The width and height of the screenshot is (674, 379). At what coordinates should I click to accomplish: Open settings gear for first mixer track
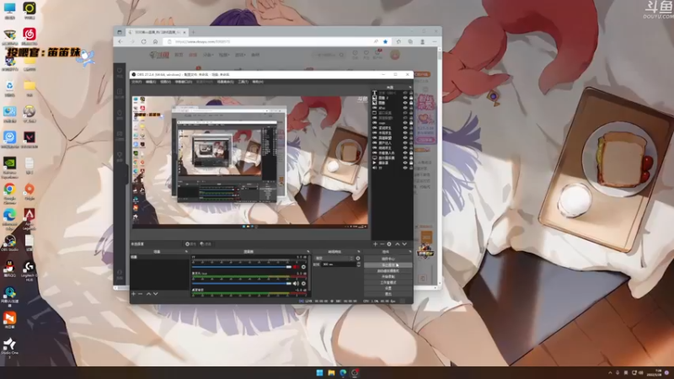303,267
